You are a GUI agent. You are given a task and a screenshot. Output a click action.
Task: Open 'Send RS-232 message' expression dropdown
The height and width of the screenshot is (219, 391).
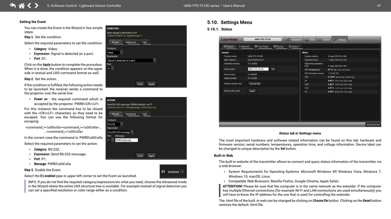[120, 132]
